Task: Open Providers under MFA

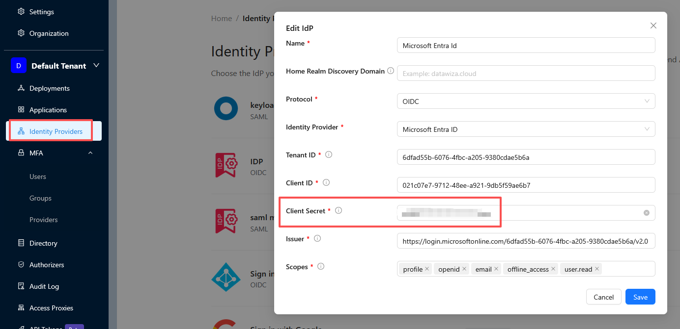Action: coord(44,220)
